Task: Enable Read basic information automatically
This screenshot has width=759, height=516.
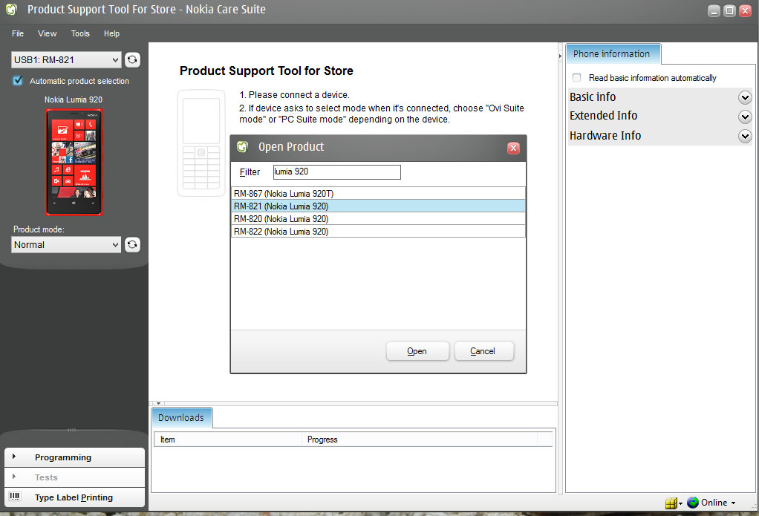Action: [x=576, y=78]
